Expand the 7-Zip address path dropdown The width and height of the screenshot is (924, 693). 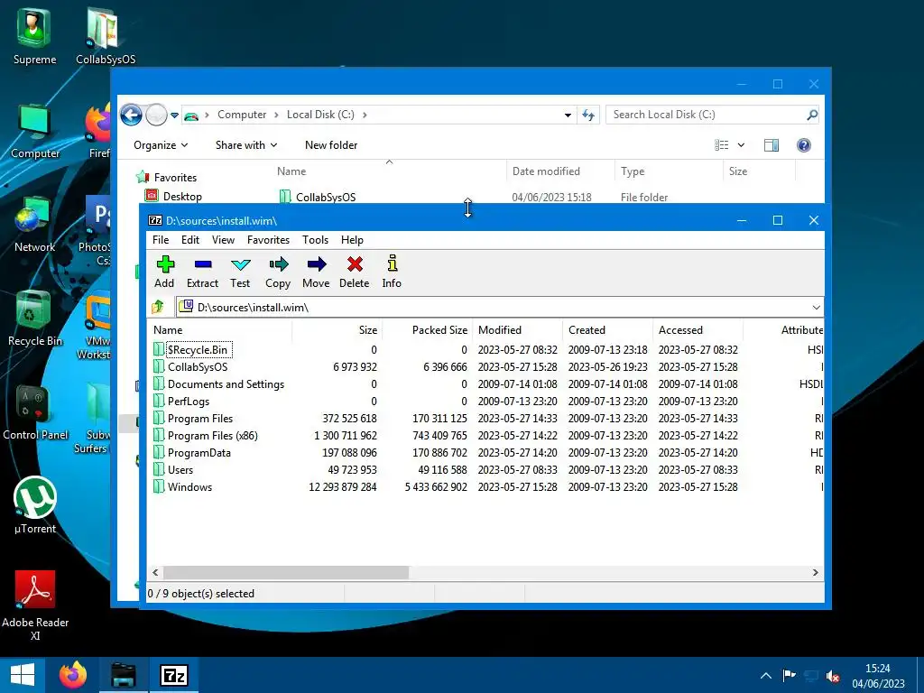816,308
